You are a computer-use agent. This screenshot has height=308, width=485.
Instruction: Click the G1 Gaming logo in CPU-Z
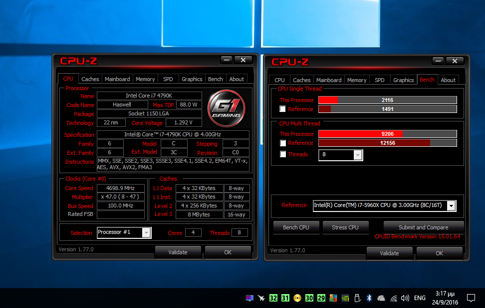coord(227,108)
